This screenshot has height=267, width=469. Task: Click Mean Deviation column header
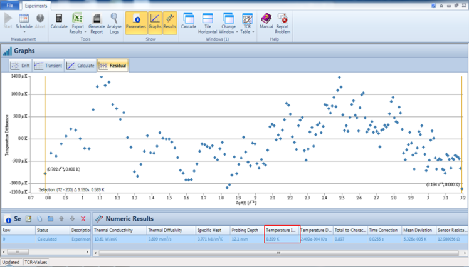[x=419, y=230]
